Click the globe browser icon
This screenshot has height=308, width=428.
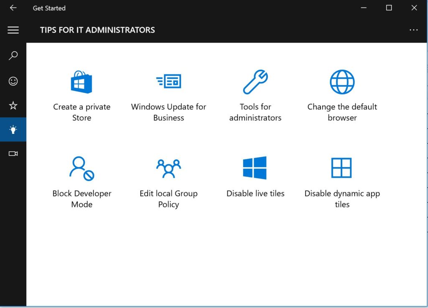342,82
